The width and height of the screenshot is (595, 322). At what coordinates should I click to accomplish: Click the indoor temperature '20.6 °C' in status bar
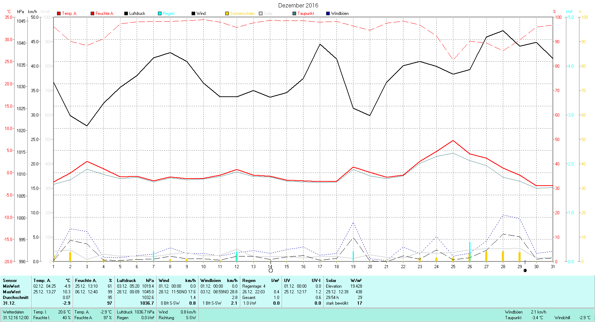tap(64, 312)
